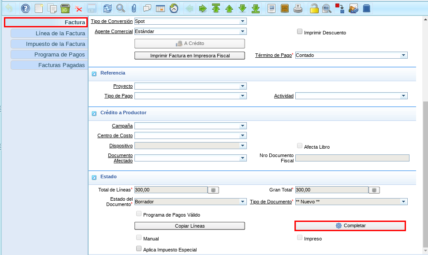Open the Término de Pago dropdown

coord(403,56)
